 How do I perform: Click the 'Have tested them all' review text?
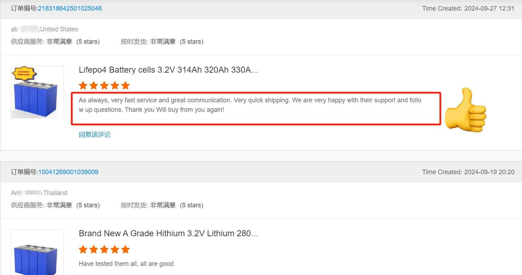(x=126, y=264)
